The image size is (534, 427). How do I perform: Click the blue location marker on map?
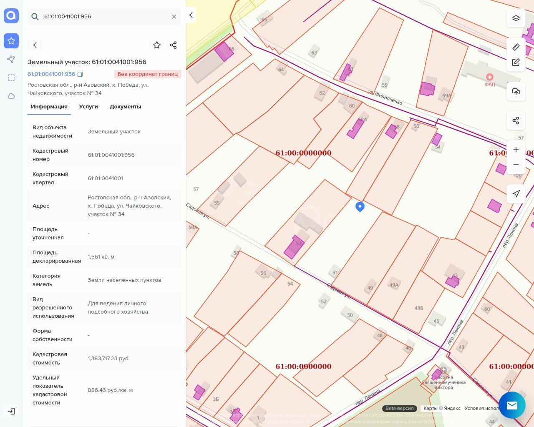tap(360, 206)
